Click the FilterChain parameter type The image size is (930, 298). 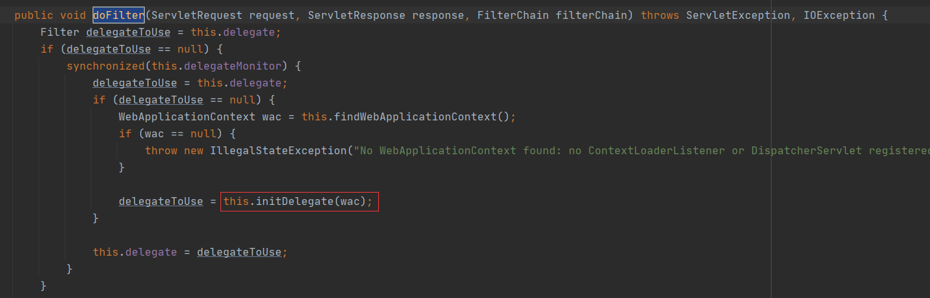coord(513,14)
